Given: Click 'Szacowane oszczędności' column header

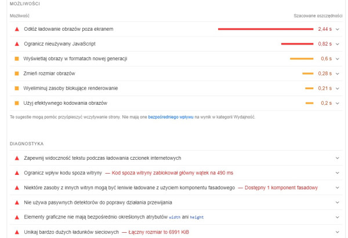Looking at the screenshot, I should [318, 16].
